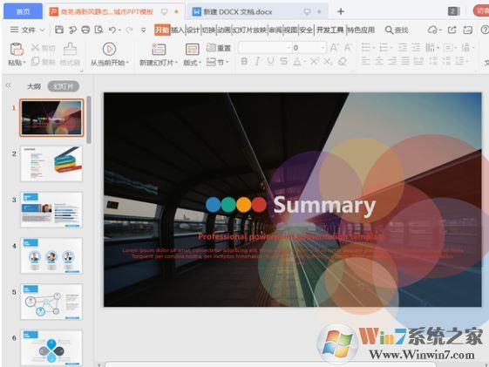Screen dimensions: 489x367
Task: Click the Print icon in quick toolbar
Action: point(85,30)
